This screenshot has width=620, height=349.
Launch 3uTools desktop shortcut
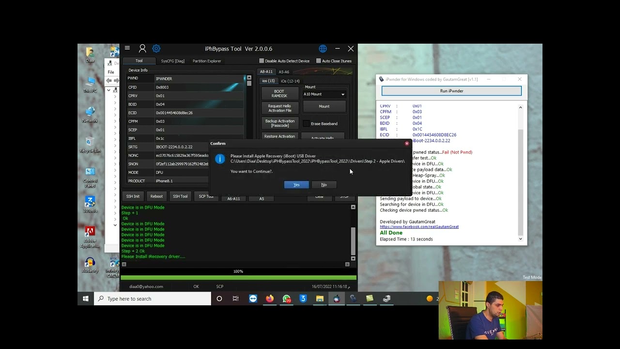(x=90, y=204)
